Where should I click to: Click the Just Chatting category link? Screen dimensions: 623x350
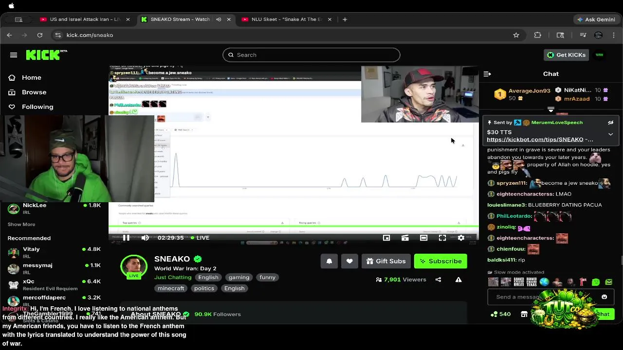(x=173, y=278)
